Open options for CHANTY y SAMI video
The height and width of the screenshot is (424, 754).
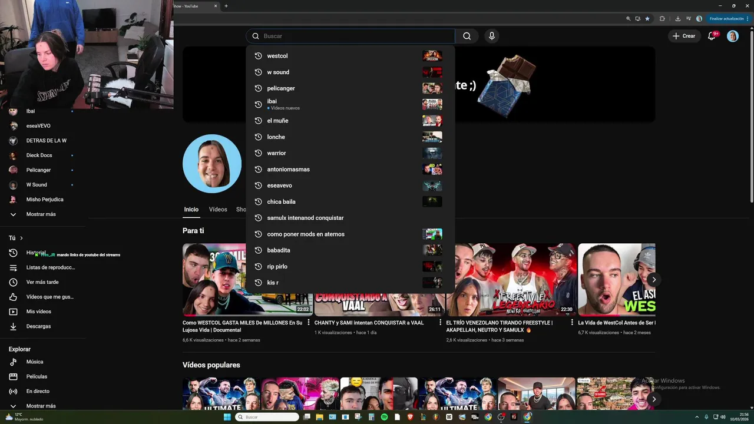pos(440,323)
